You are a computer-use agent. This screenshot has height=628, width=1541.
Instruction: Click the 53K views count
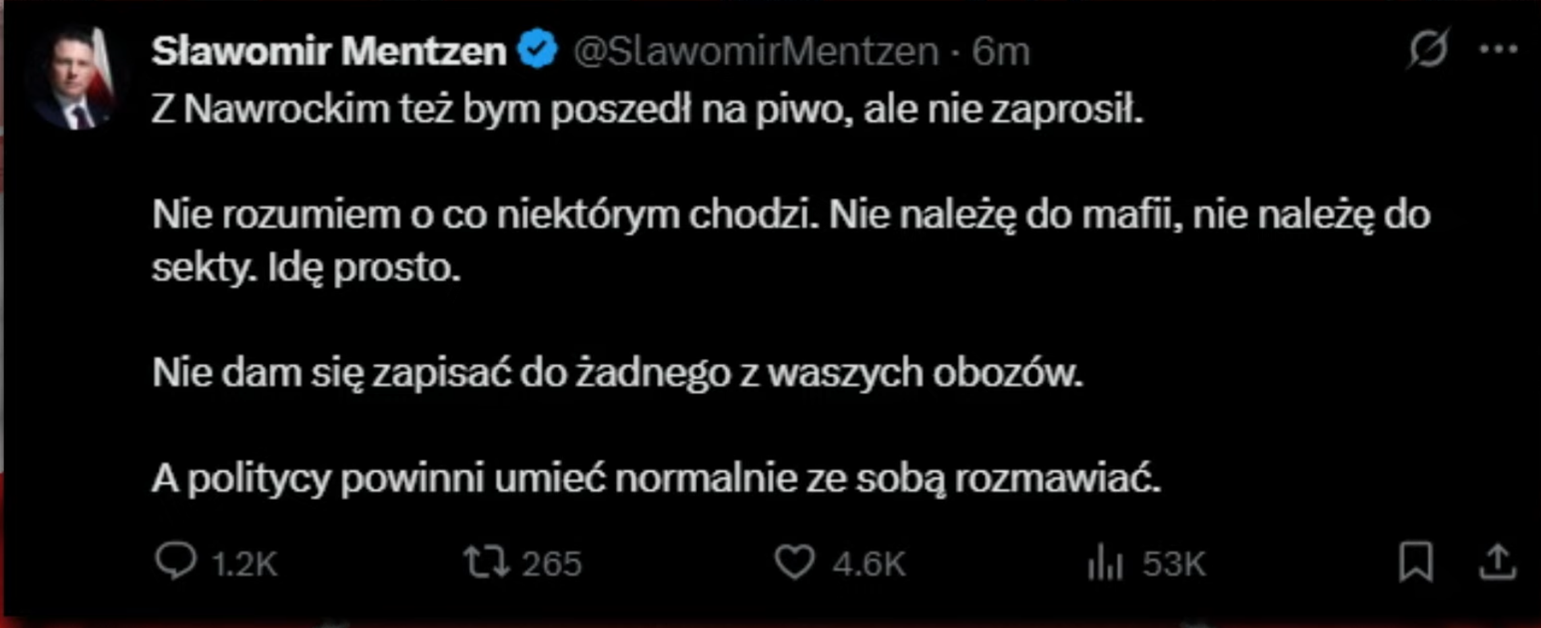click(x=1174, y=564)
